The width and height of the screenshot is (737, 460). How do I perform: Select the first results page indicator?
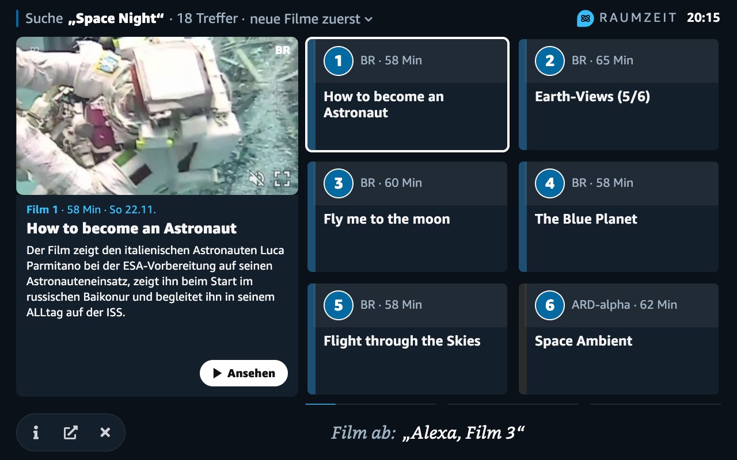click(371, 404)
